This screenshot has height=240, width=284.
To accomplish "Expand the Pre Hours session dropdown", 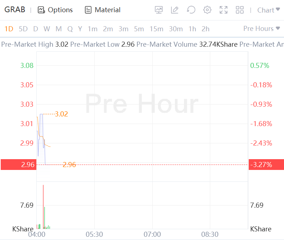I will pos(262,29).
